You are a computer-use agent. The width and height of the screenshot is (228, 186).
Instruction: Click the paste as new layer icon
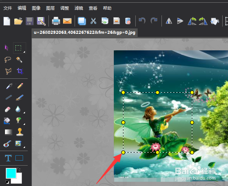105,21
